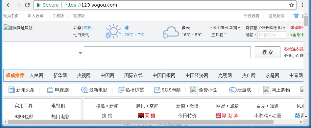Click the horizontal scrollbar left arrow
Viewport: 311px width, 128px height.
coord(5,122)
